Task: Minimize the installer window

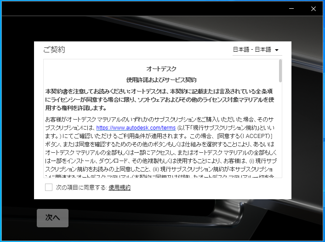Action: (x=291, y=9)
